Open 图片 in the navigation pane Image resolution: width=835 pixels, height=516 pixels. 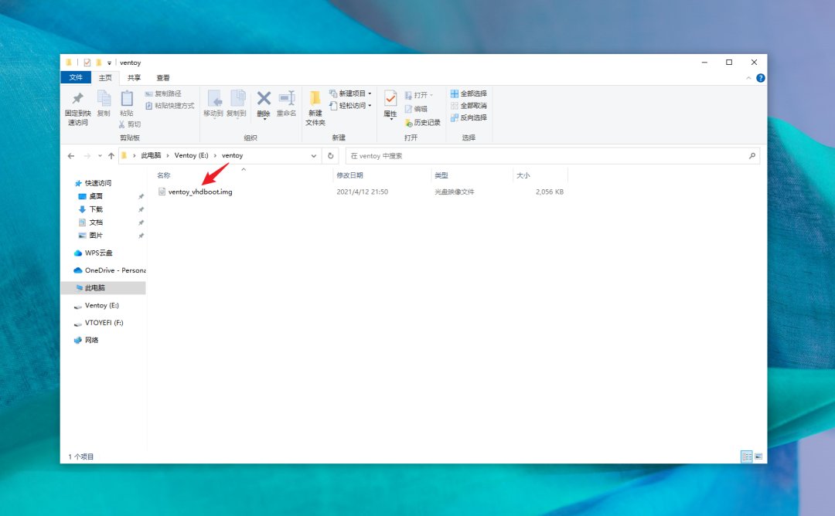pyautogui.click(x=96, y=236)
